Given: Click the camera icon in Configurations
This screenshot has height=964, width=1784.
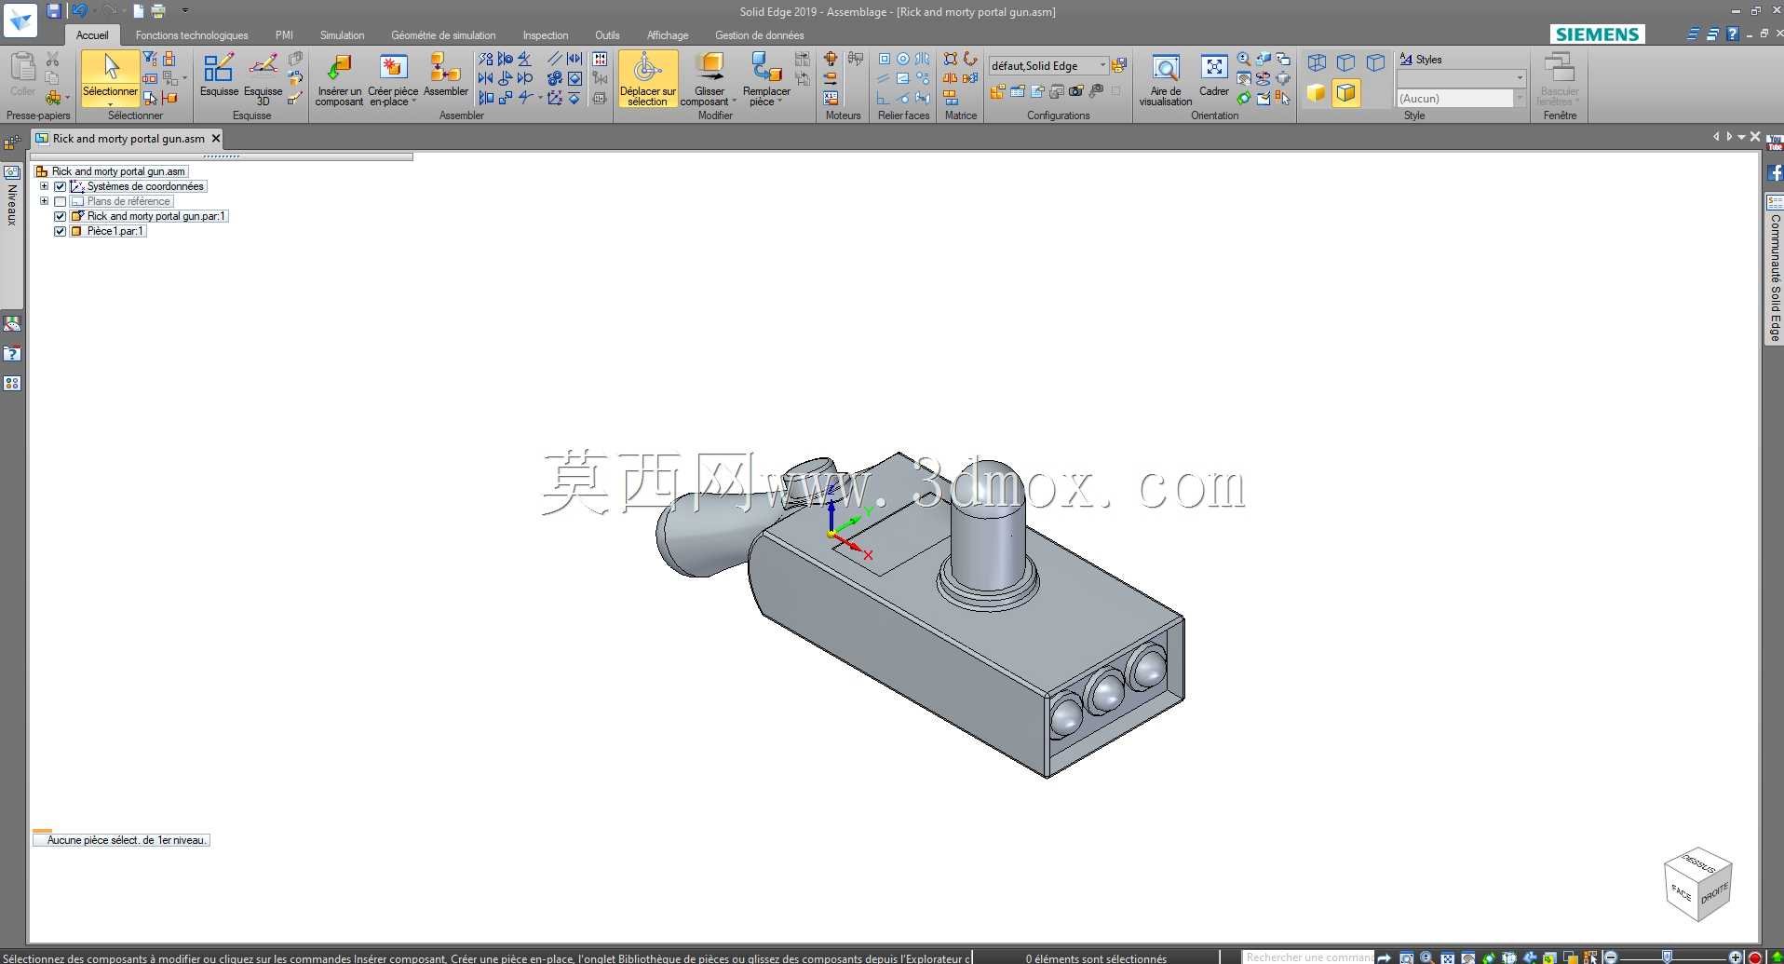Looking at the screenshot, I should [1076, 91].
